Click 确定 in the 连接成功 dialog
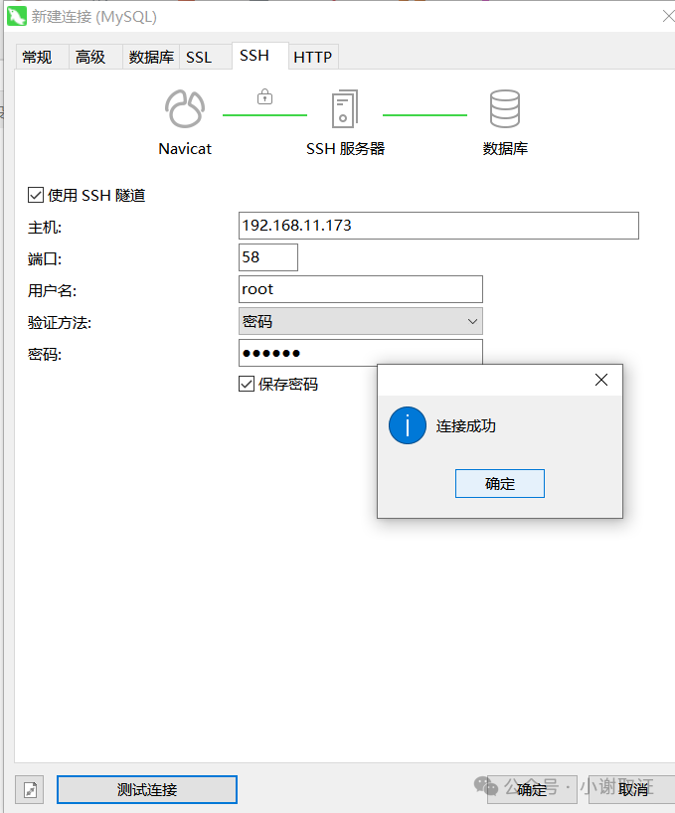Screen dimensions: 675x813 tap(500, 484)
